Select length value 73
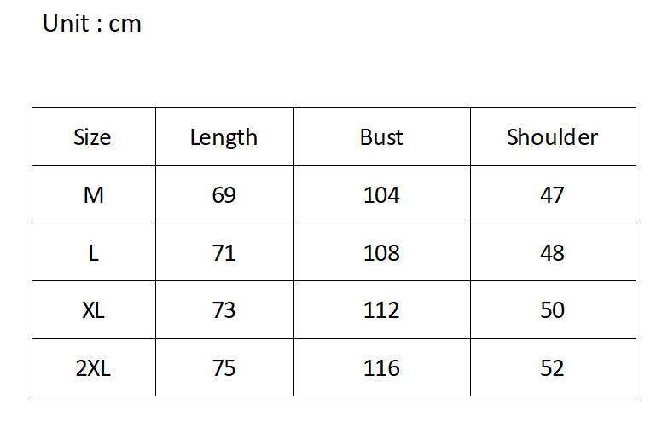Viewport: 662px width, 422px height. point(224,310)
